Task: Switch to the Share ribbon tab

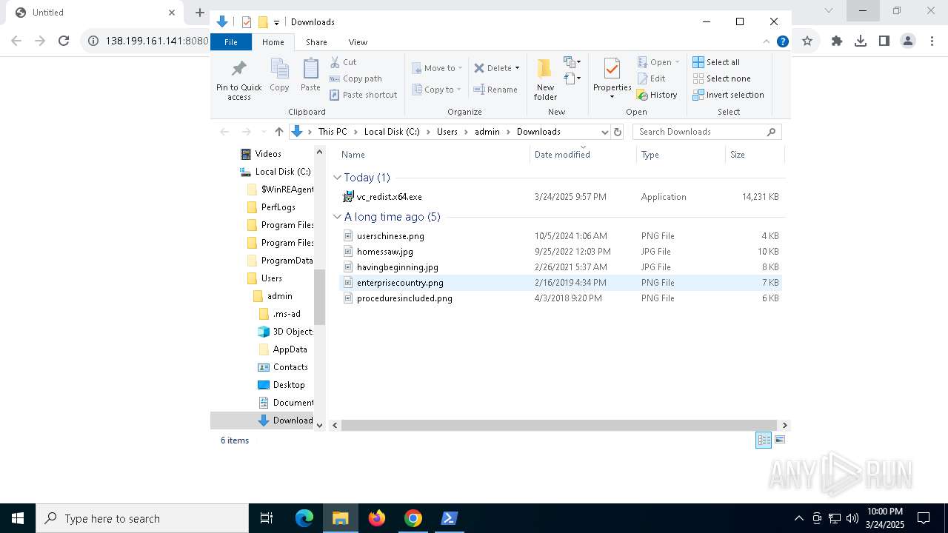Action: click(x=316, y=42)
